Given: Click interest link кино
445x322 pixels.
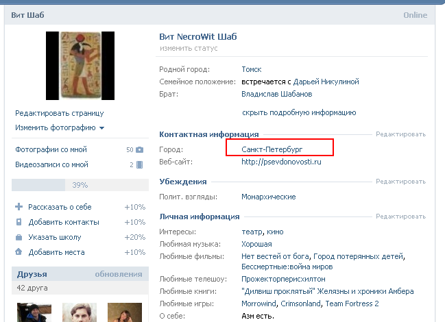Looking at the screenshot, I should [x=275, y=232].
